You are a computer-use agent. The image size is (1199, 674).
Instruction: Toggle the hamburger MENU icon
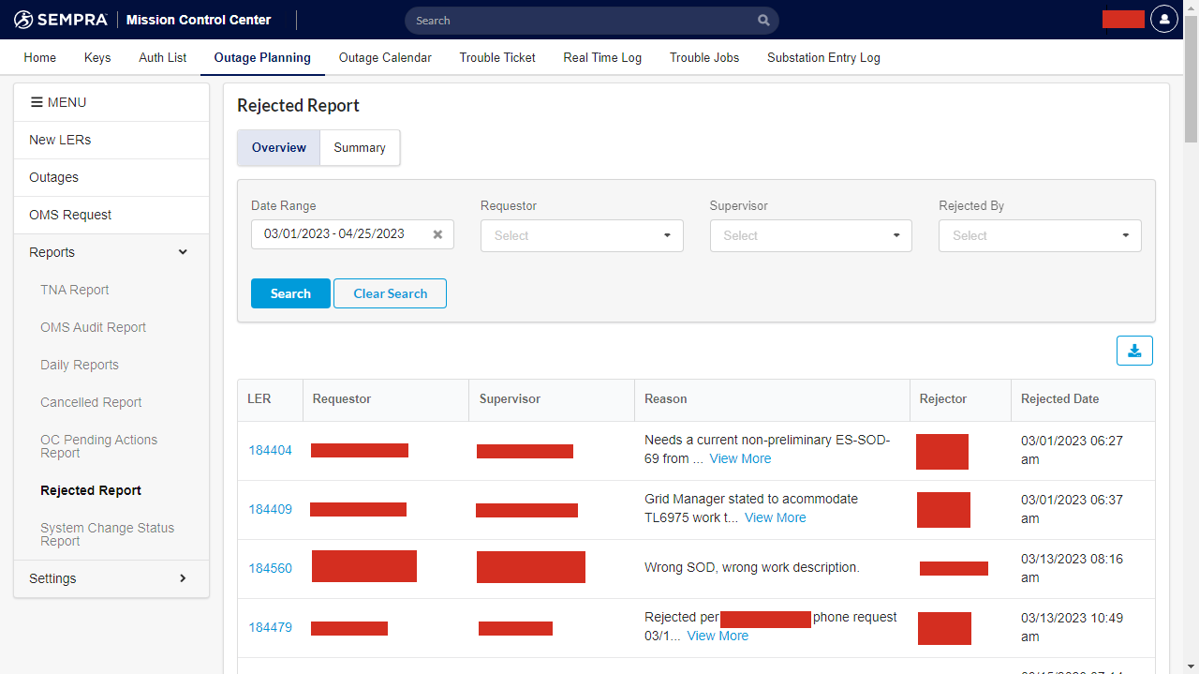click(x=37, y=102)
